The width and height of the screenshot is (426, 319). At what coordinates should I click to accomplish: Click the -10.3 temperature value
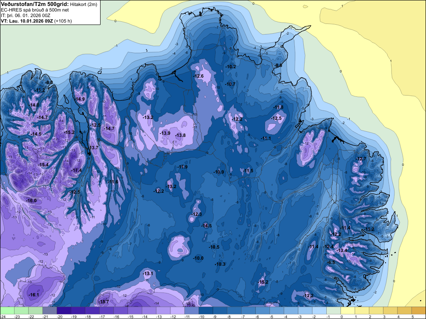click(220, 264)
